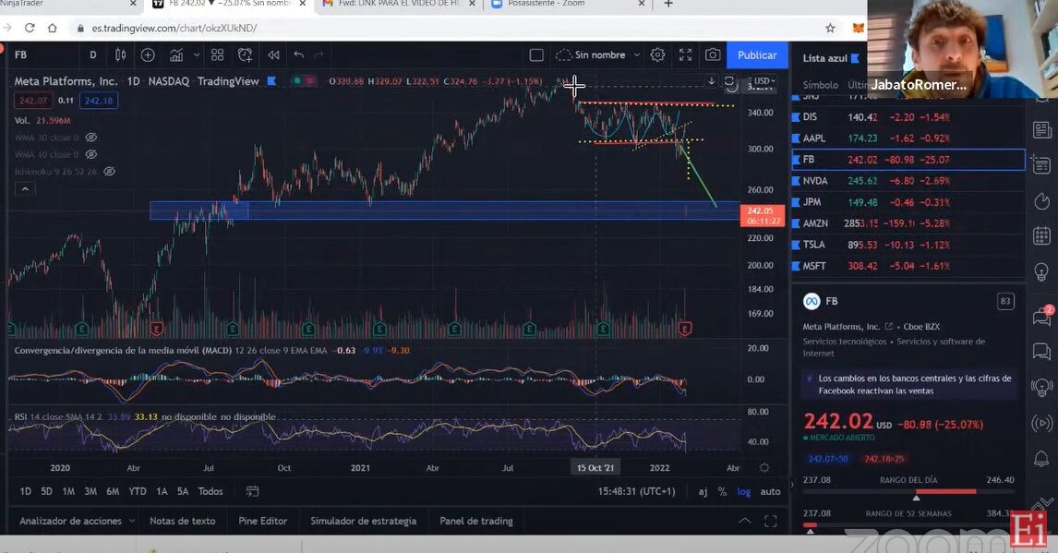This screenshot has width=1058, height=553.
Task: Open the pie-shaped alerts icon in sidebar
Action: pos(1041,201)
